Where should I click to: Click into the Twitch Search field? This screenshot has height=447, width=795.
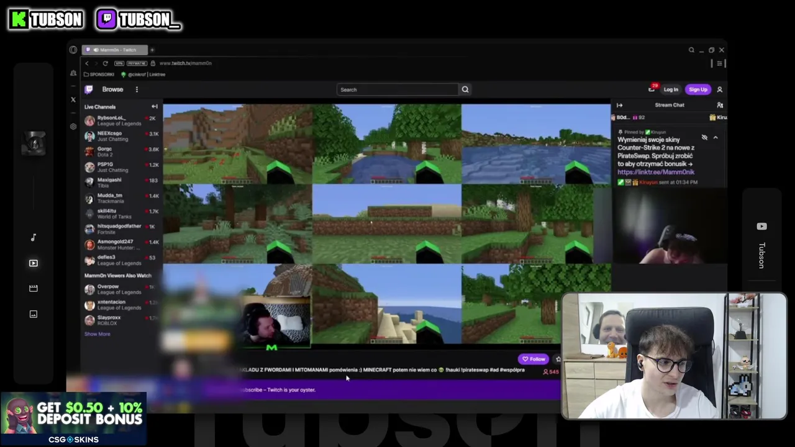tap(397, 89)
